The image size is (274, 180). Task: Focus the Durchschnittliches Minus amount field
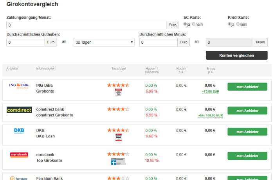pos(158,42)
